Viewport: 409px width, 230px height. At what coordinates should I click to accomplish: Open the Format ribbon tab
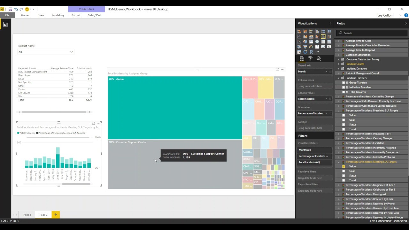[76, 15]
